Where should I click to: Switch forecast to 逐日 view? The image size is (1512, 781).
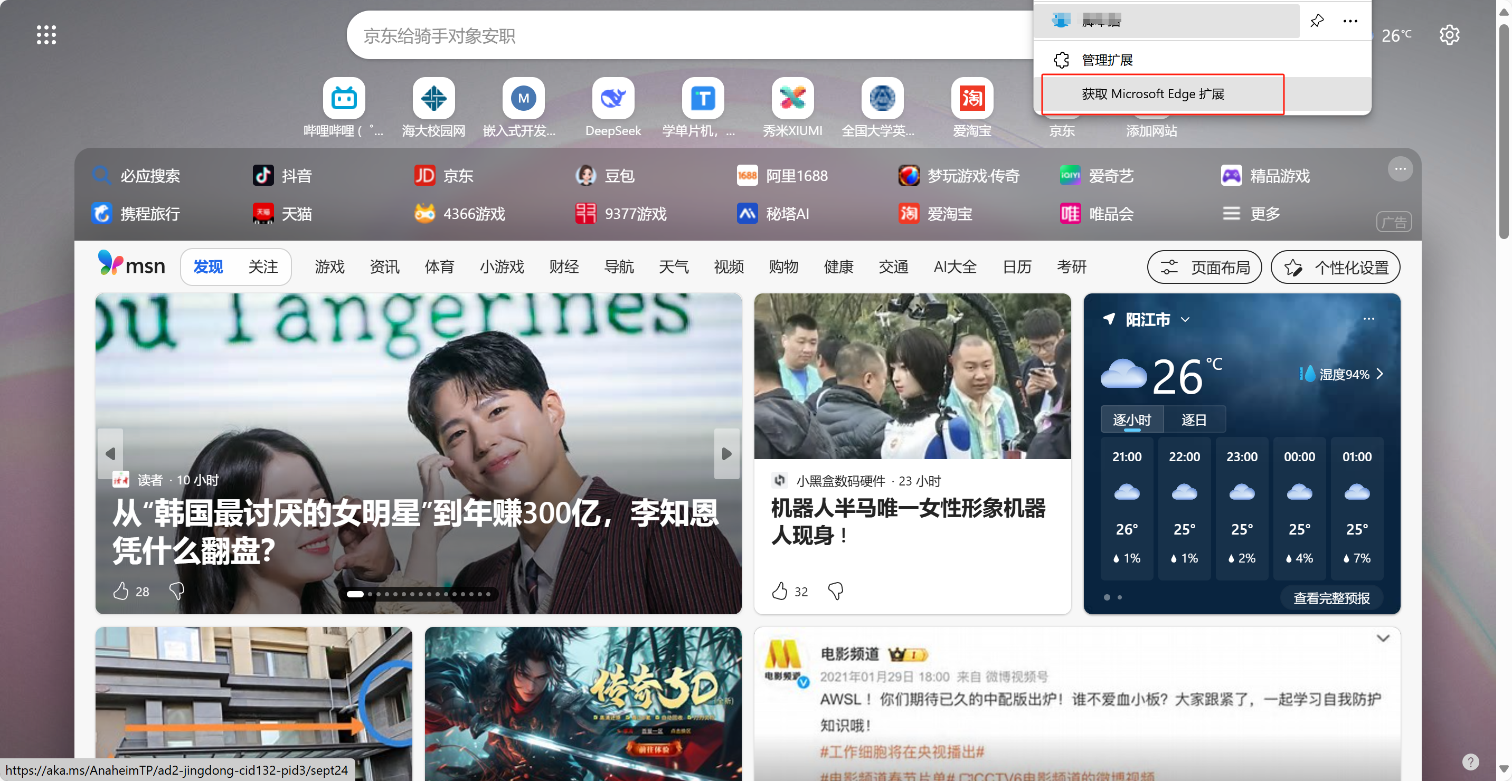pyautogui.click(x=1193, y=420)
